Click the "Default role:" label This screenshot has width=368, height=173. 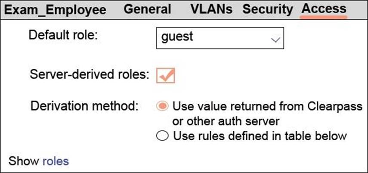pos(63,35)
